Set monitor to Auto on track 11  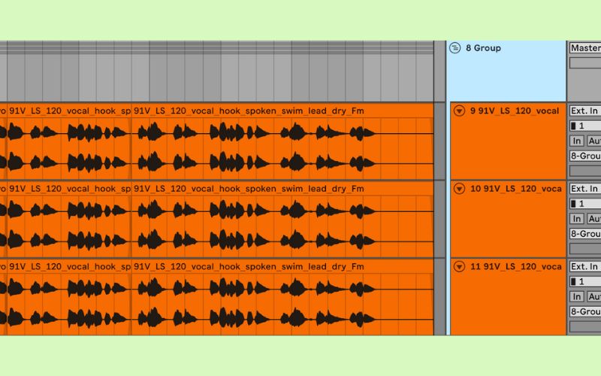[x=594, y=296]
